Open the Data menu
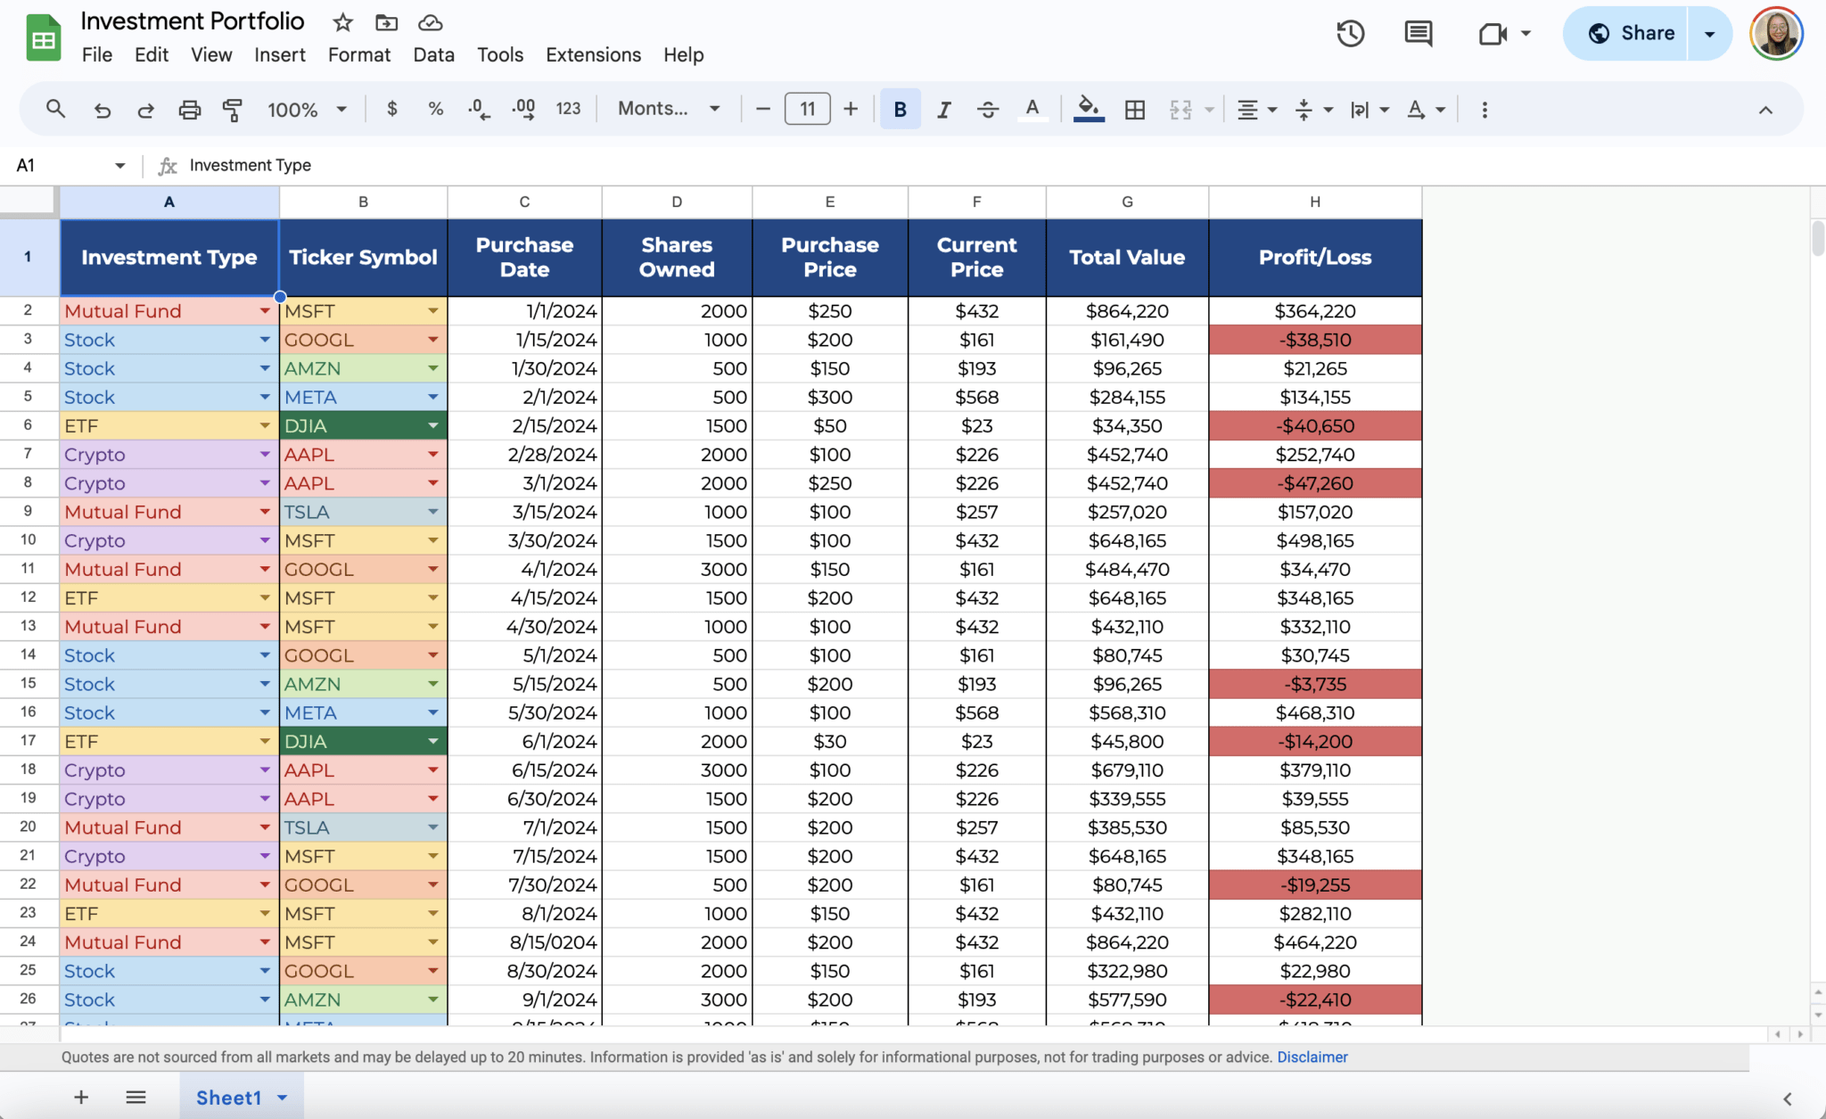The height and width of the screenshot is (1119, 1826). 433,55
